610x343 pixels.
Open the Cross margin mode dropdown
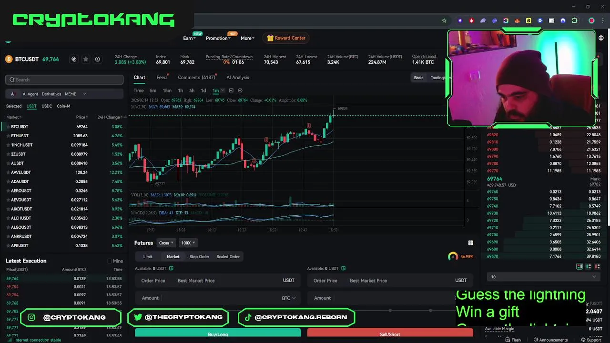(x=166, y=243)
